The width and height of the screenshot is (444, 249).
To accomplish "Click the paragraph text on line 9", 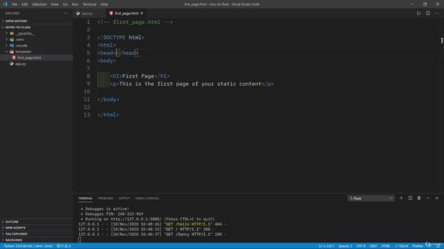I will point(190,84).
